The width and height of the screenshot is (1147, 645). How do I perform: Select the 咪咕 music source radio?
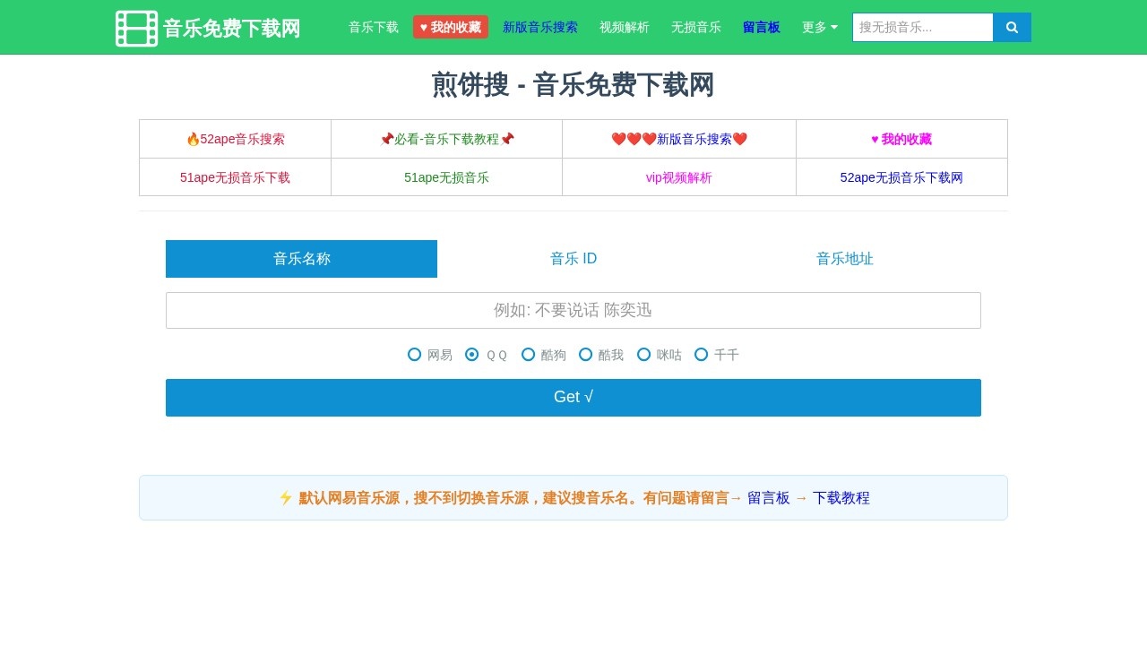pyautogui.click(x=643, y=354)
